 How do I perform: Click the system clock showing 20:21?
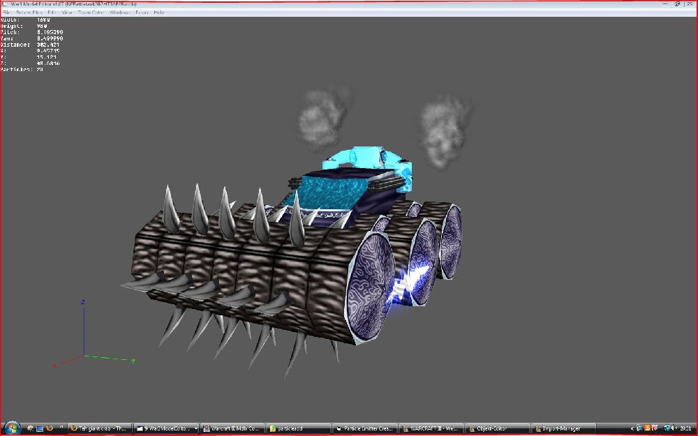(685, 428)
